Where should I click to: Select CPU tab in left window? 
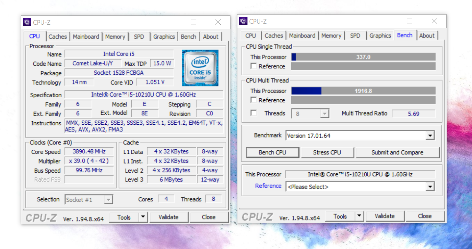coord(34,36)
